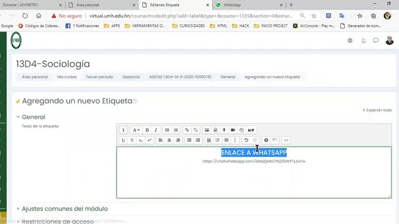Click the insert link icon
This screenshot has width=399, height=224.
point(187,130)
